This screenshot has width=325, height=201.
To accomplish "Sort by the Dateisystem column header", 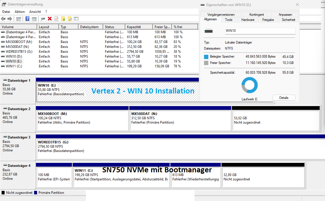I will pyautogui.click(x=91, y=27).
